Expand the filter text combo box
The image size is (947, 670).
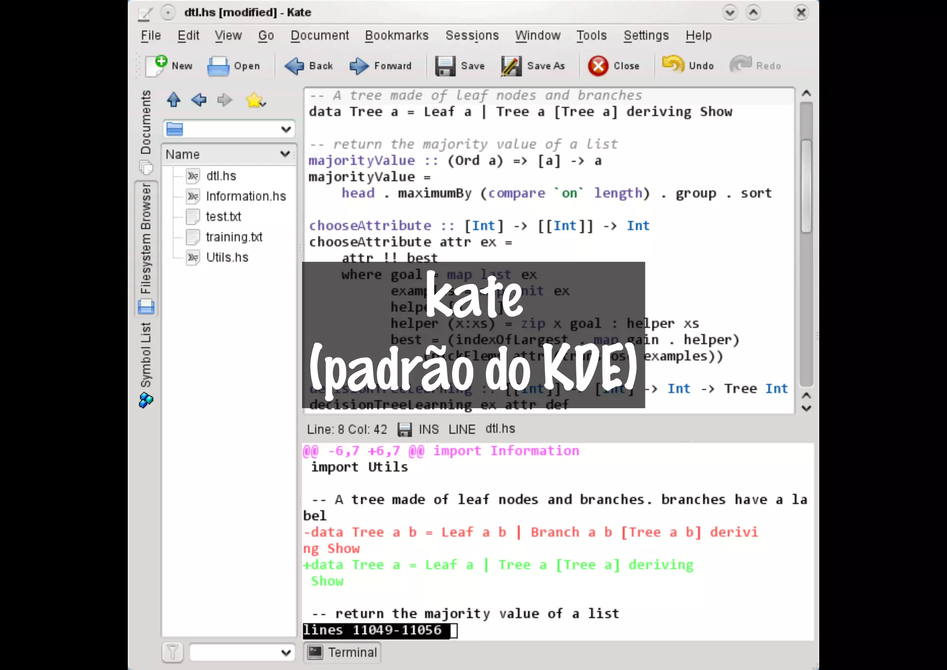click(286, 653)
